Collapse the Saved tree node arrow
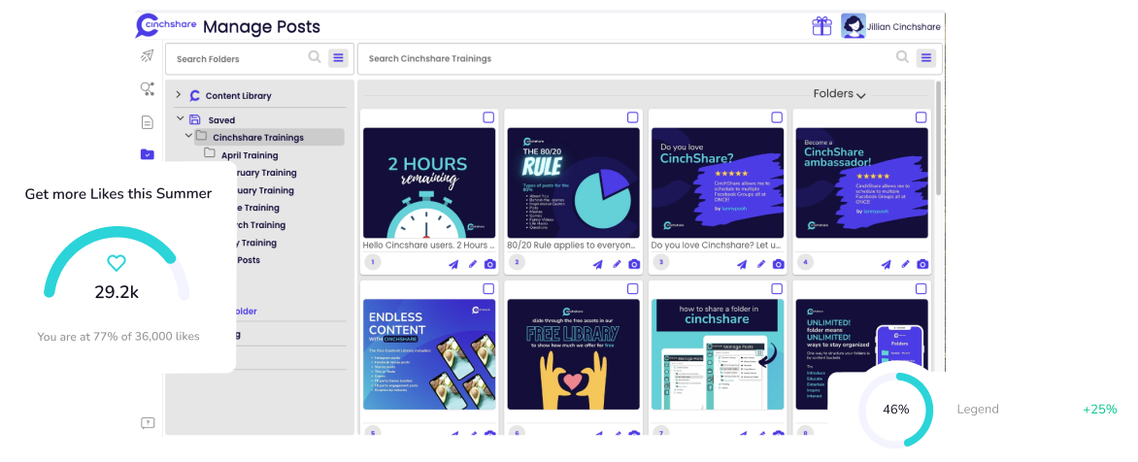Viewport: 1138px width, 462px height. point(180,119)
